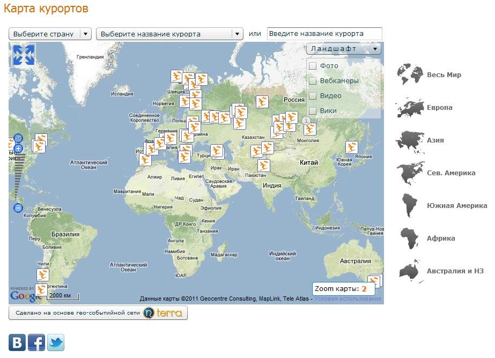
Task: Open the ski marker right of Турция
Action: (217, 151)
